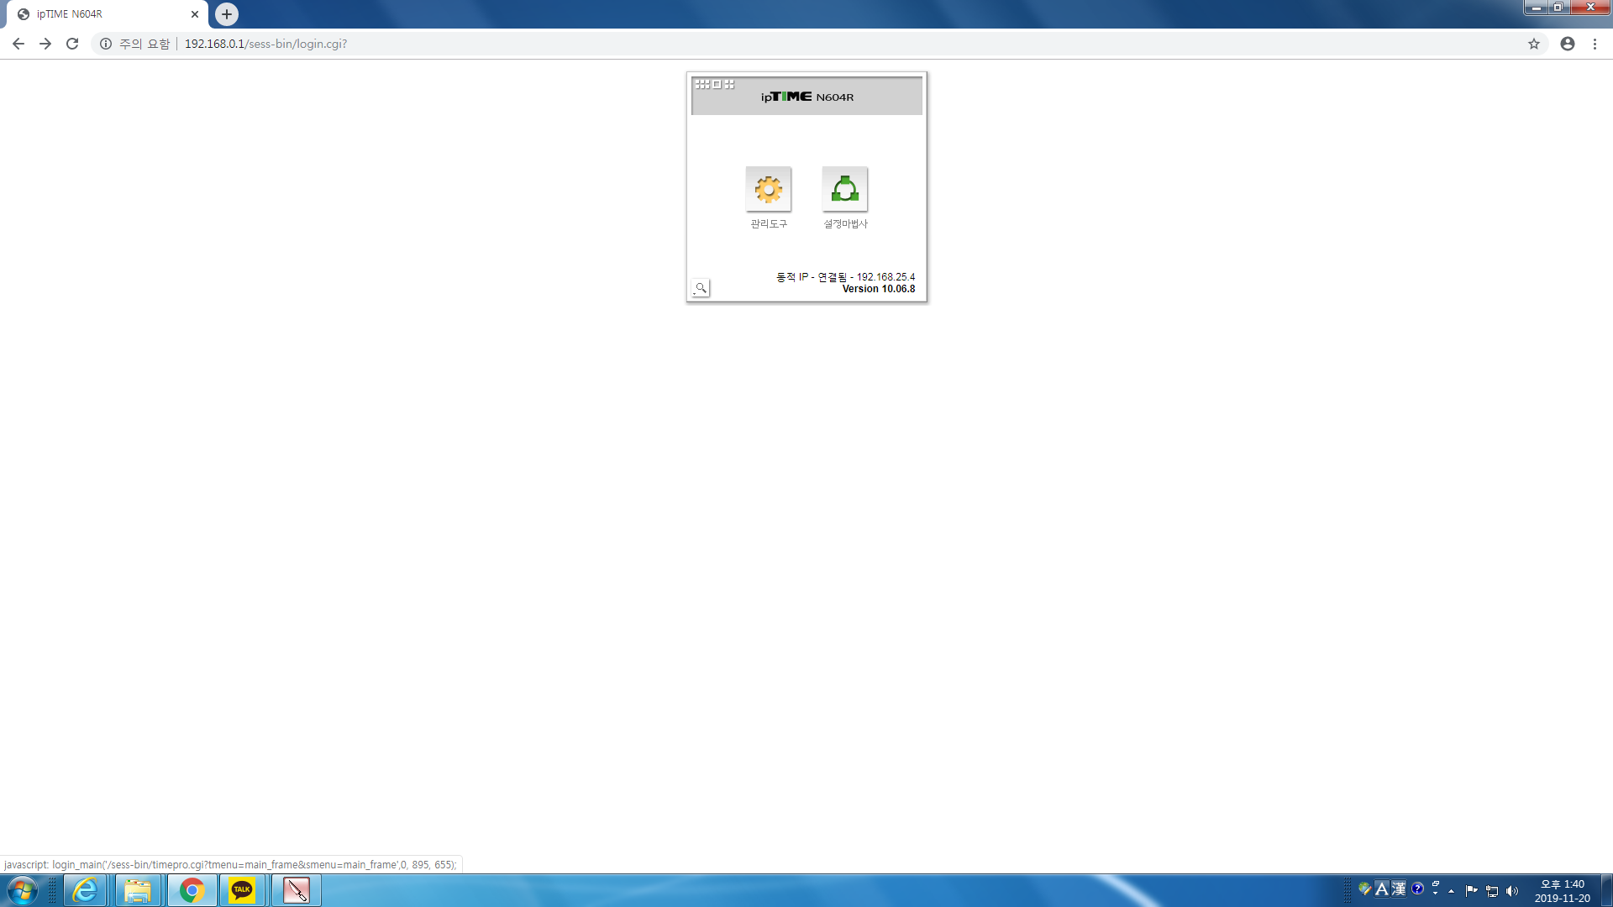Open a new browser tab

click(x=227, y=14)
